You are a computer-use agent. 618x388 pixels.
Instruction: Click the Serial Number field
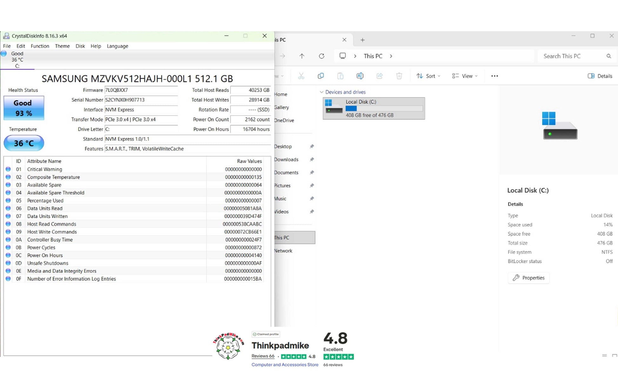(x=141, y=100)
